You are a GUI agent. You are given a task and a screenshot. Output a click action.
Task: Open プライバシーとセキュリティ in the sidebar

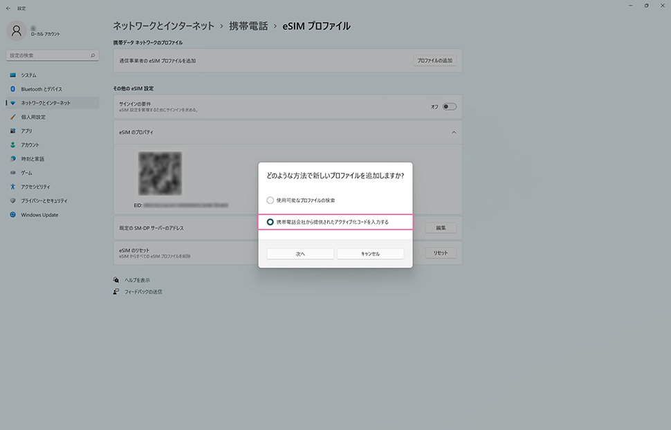pyautogui.click(x=44, y=200)
